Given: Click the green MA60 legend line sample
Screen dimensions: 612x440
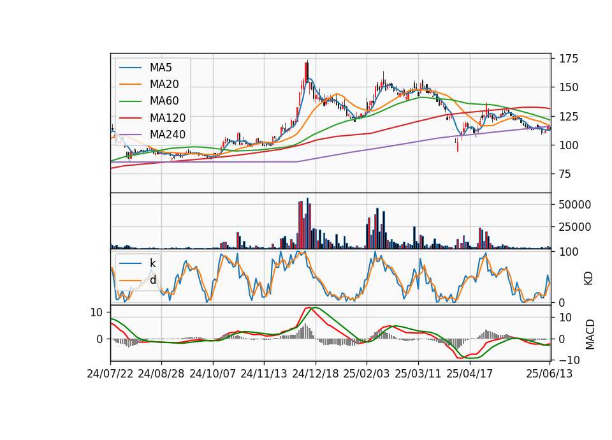Looking at the screenshot, I should tap(130, 101).
